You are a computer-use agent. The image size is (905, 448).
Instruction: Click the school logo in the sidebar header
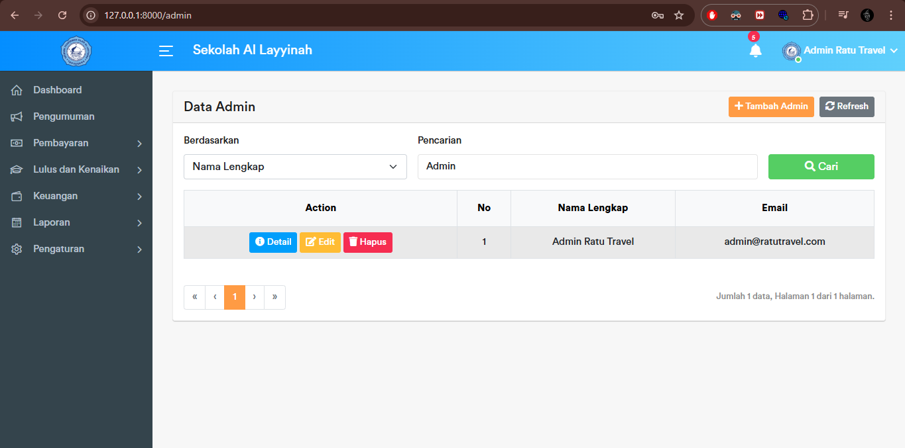coord(76,51)
